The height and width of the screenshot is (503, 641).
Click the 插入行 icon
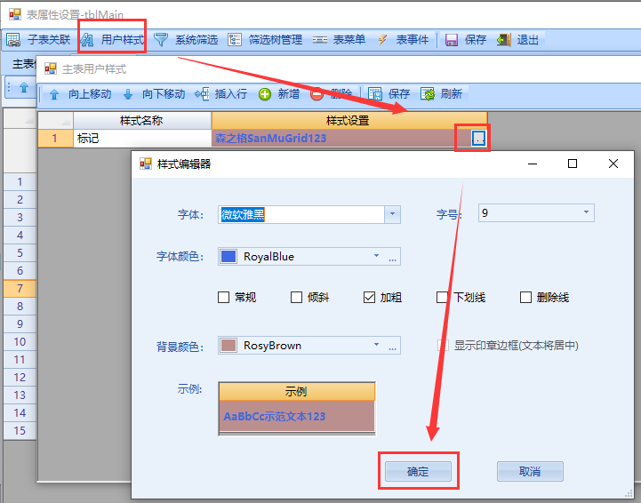(202, 94)
